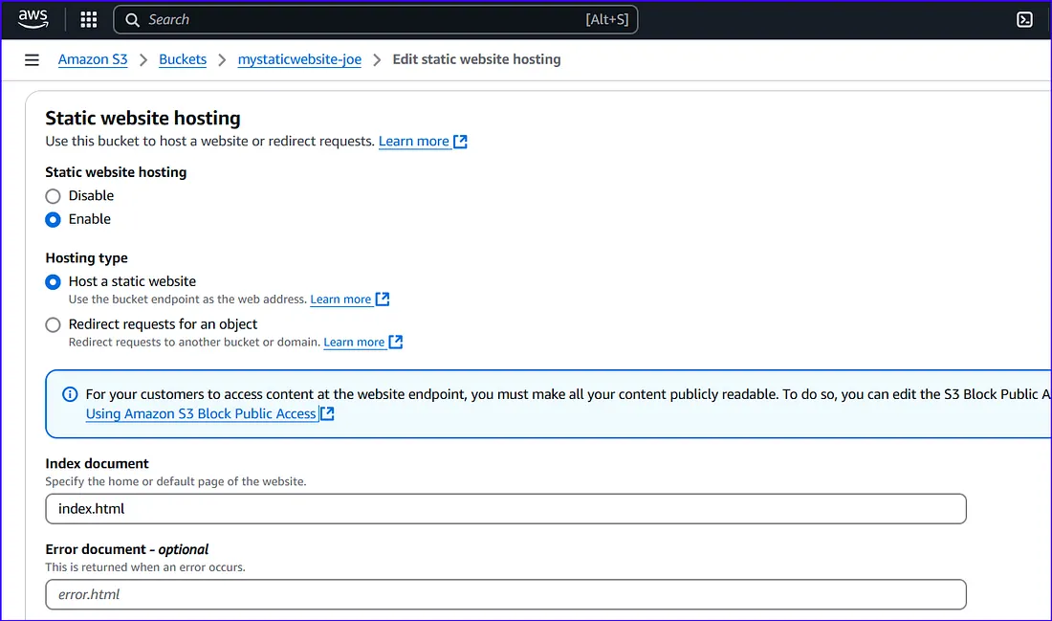Choose Host a static website option
Screen dimensions: 1052x621
click(x=53, y=282)
